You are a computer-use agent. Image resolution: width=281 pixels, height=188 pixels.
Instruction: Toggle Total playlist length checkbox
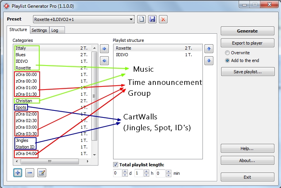[x=115, y=165]
